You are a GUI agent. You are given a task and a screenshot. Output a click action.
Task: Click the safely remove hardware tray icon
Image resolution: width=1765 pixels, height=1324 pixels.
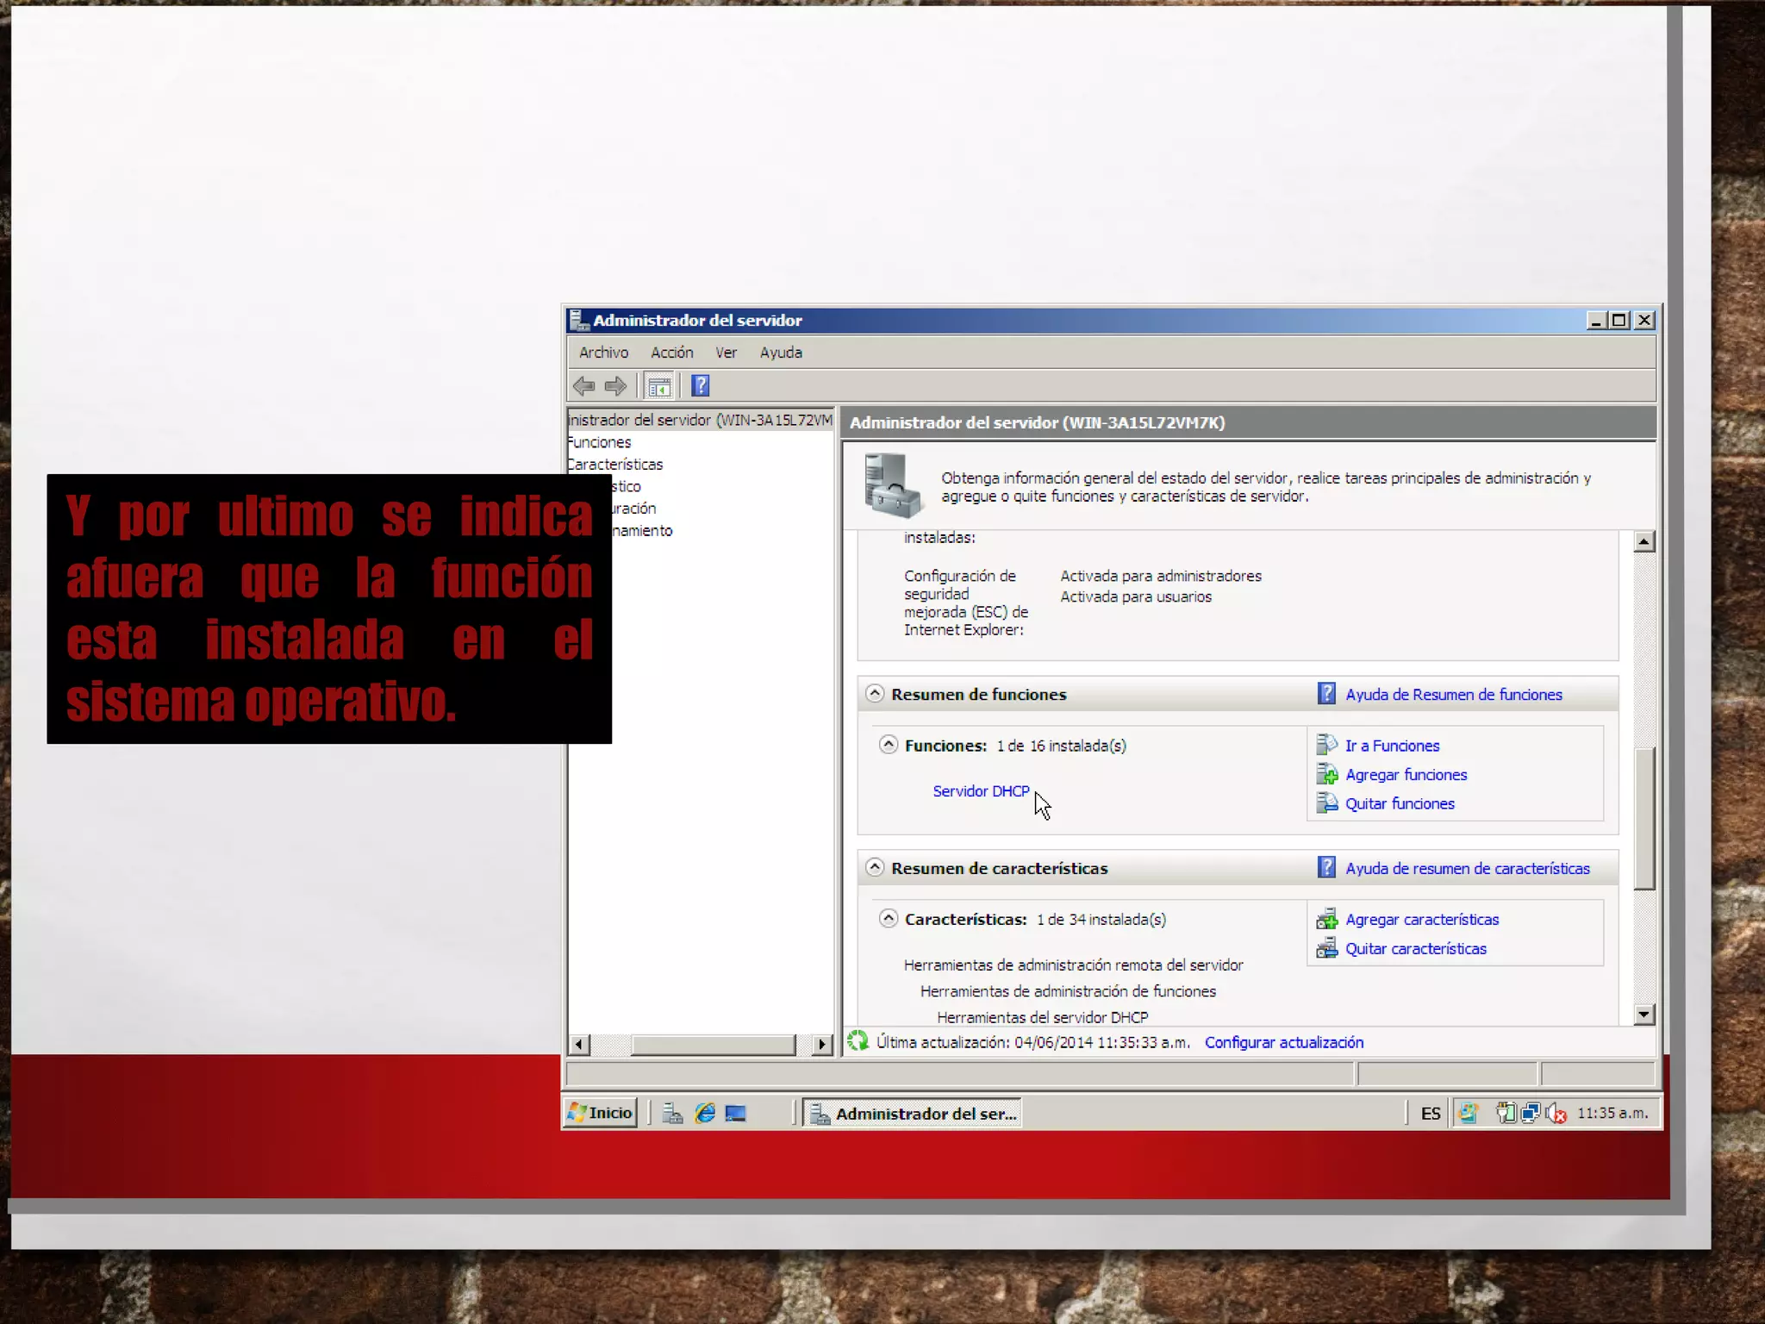(1505, 1114)
